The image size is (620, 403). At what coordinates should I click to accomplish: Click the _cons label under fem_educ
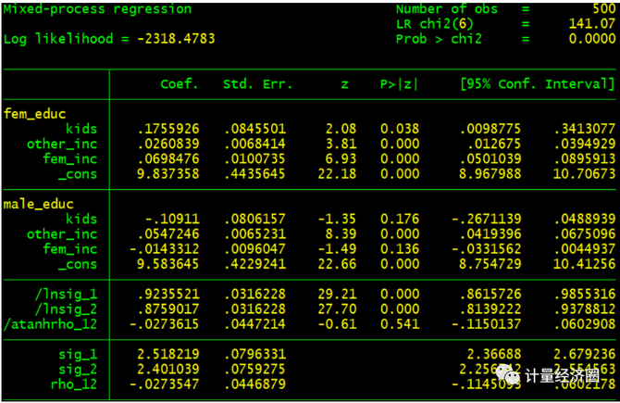coord(78,174)
